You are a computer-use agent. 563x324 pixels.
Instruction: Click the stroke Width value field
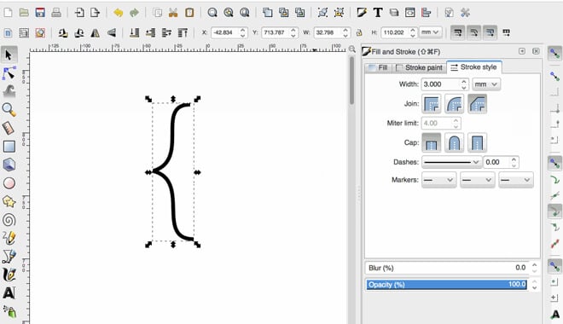click(441, 84)
